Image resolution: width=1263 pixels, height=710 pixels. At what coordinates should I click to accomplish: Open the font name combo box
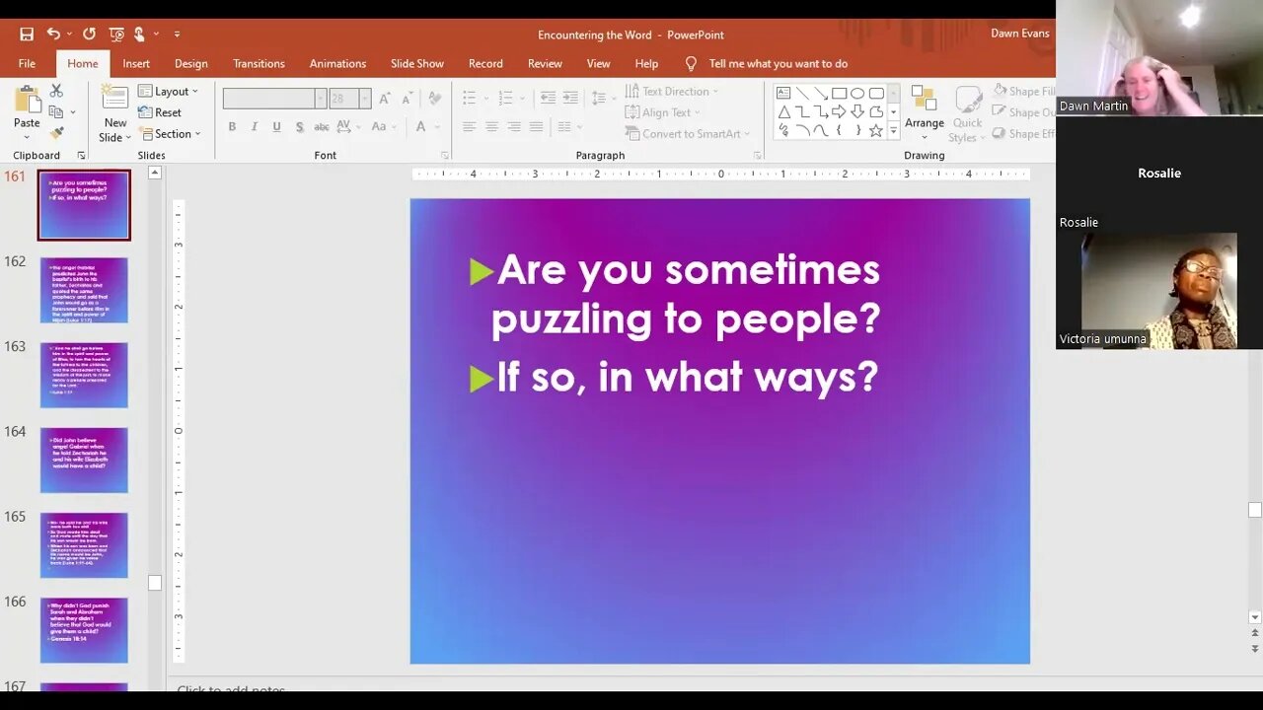pos(274,99)
